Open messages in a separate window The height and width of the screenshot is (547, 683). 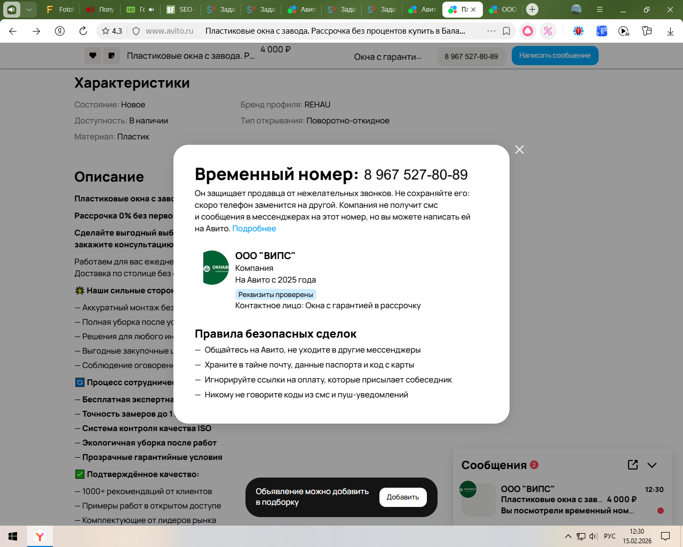click(x=633, y=465)
